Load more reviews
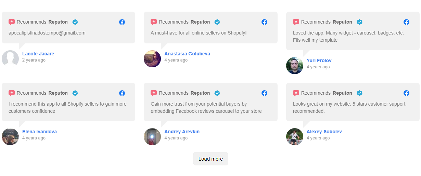 point(210,159)
